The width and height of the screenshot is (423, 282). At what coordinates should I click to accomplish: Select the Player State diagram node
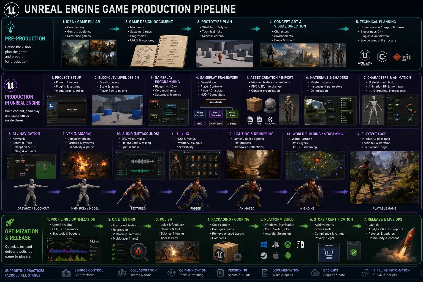(x=216, y=124)
